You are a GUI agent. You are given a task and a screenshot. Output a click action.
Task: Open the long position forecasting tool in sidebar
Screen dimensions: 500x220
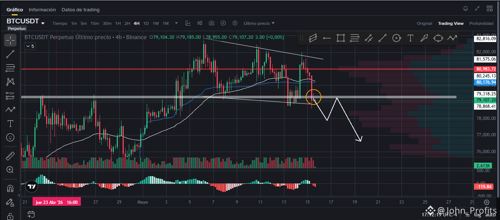pyautogui.click(x=10, y=96)
